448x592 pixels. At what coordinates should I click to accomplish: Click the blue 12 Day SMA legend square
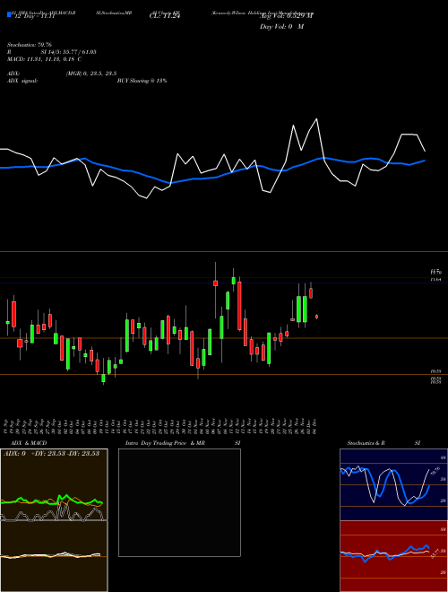tap(10, 15)
